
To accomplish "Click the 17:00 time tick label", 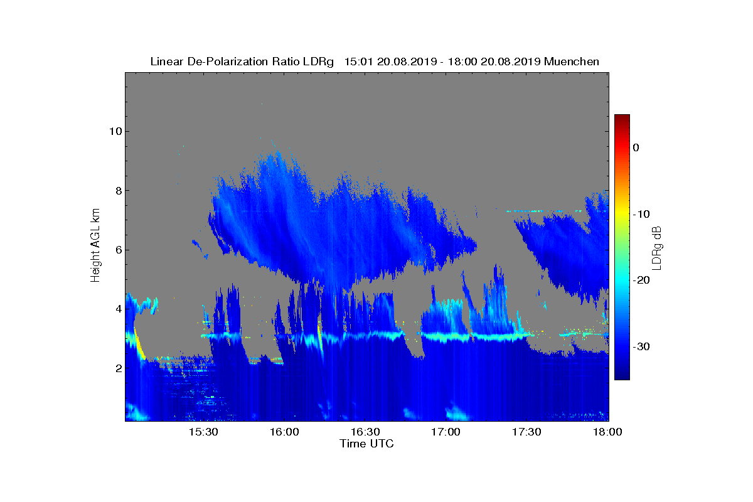I will point(446,432).
